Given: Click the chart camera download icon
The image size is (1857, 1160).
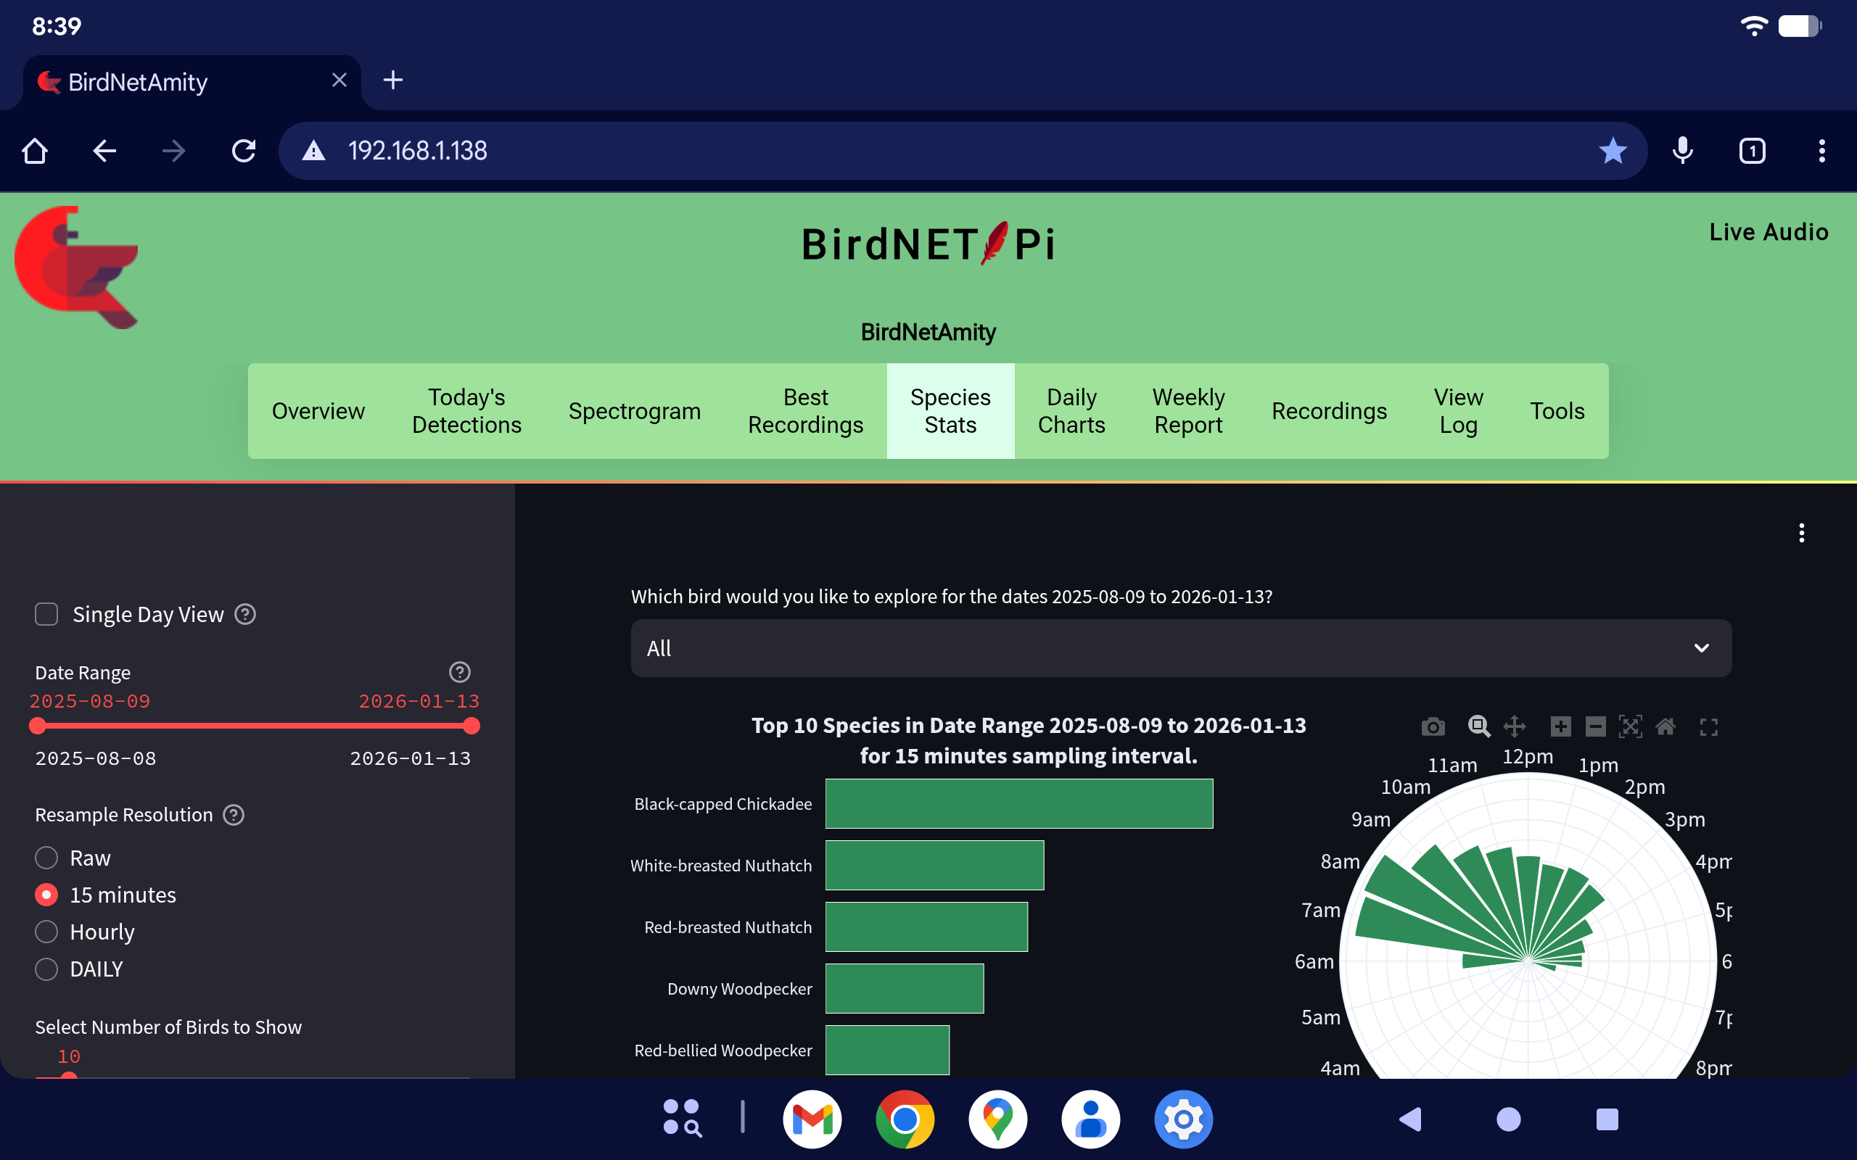Looking at the screenshot, I should tap(1432, 726).
